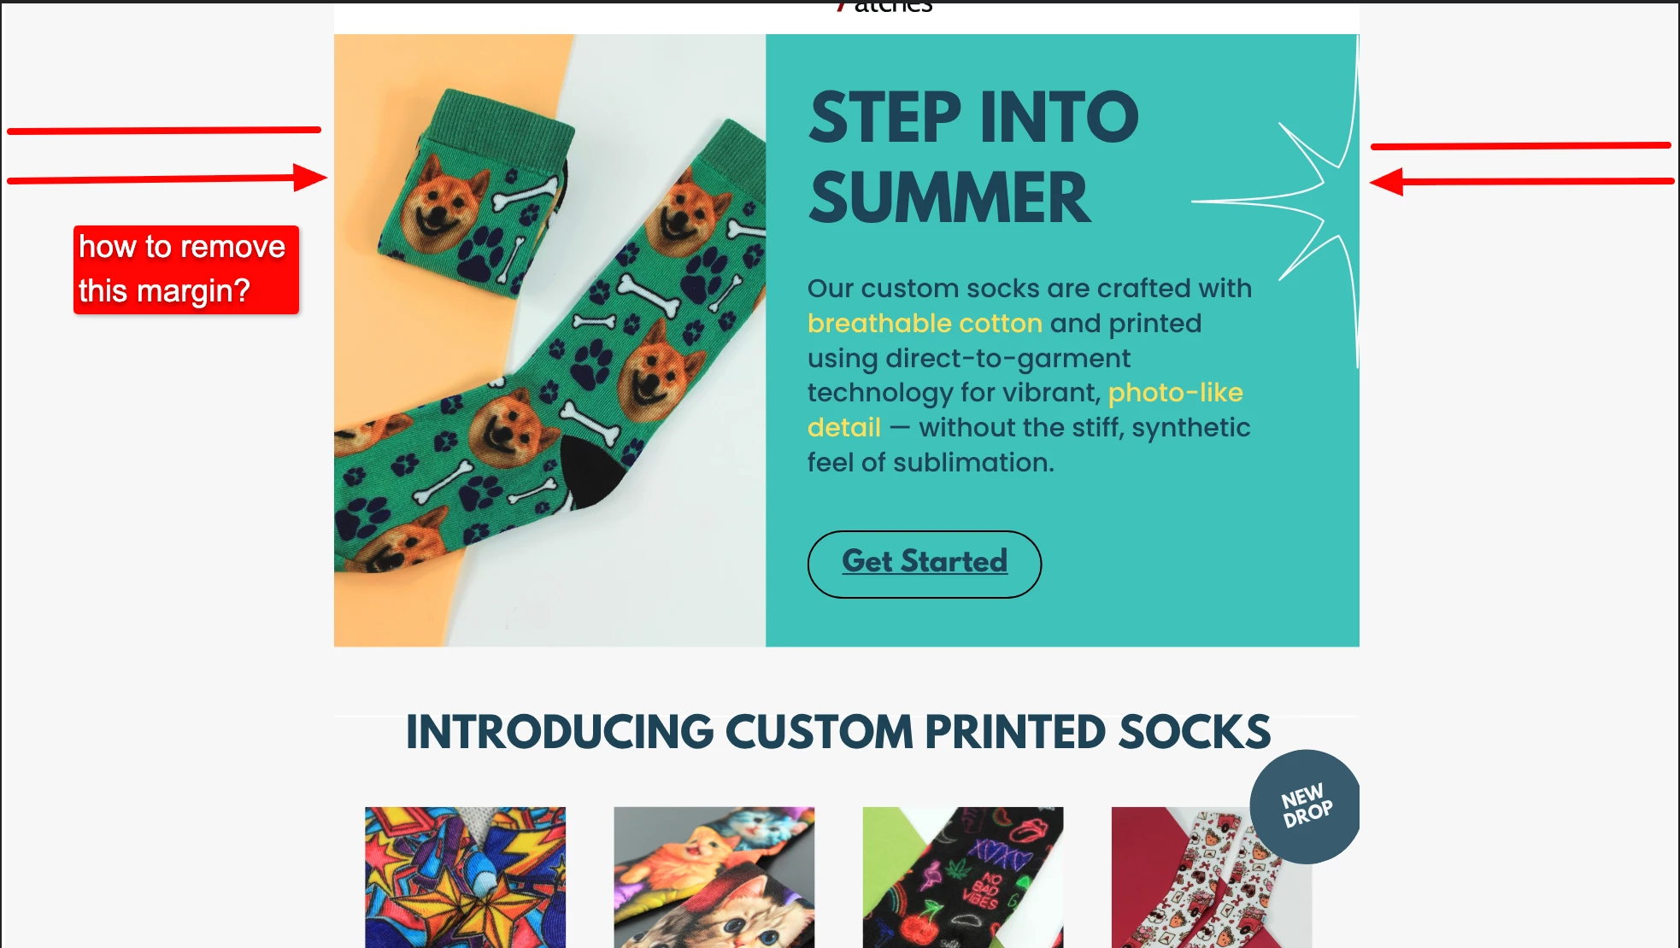This screenshot has height=948, width=1680.
Task: Select the red line above right arrow
Action: coord(1521,146)
